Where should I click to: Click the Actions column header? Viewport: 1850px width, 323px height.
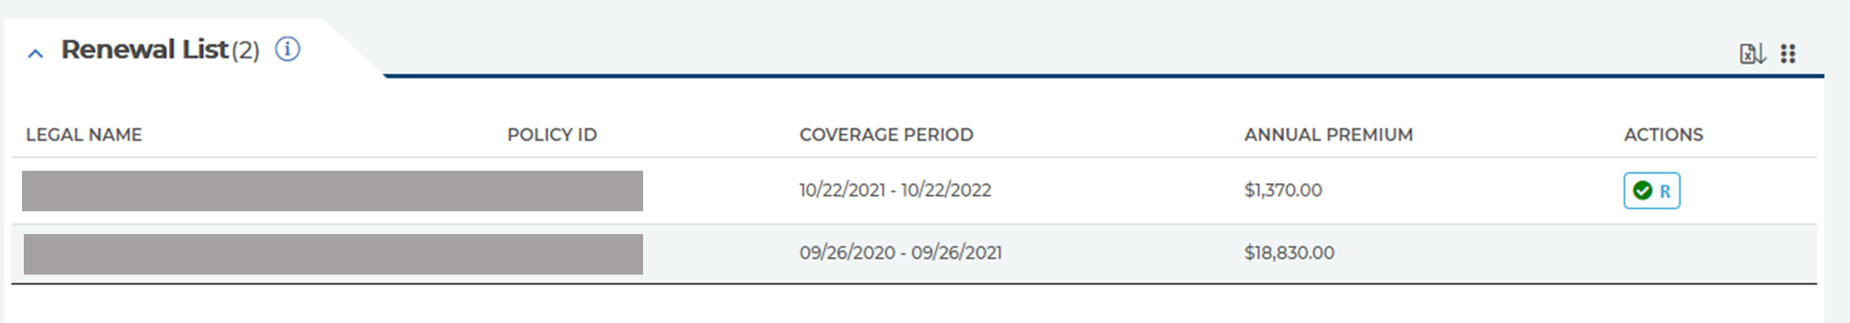[1663, 135]
